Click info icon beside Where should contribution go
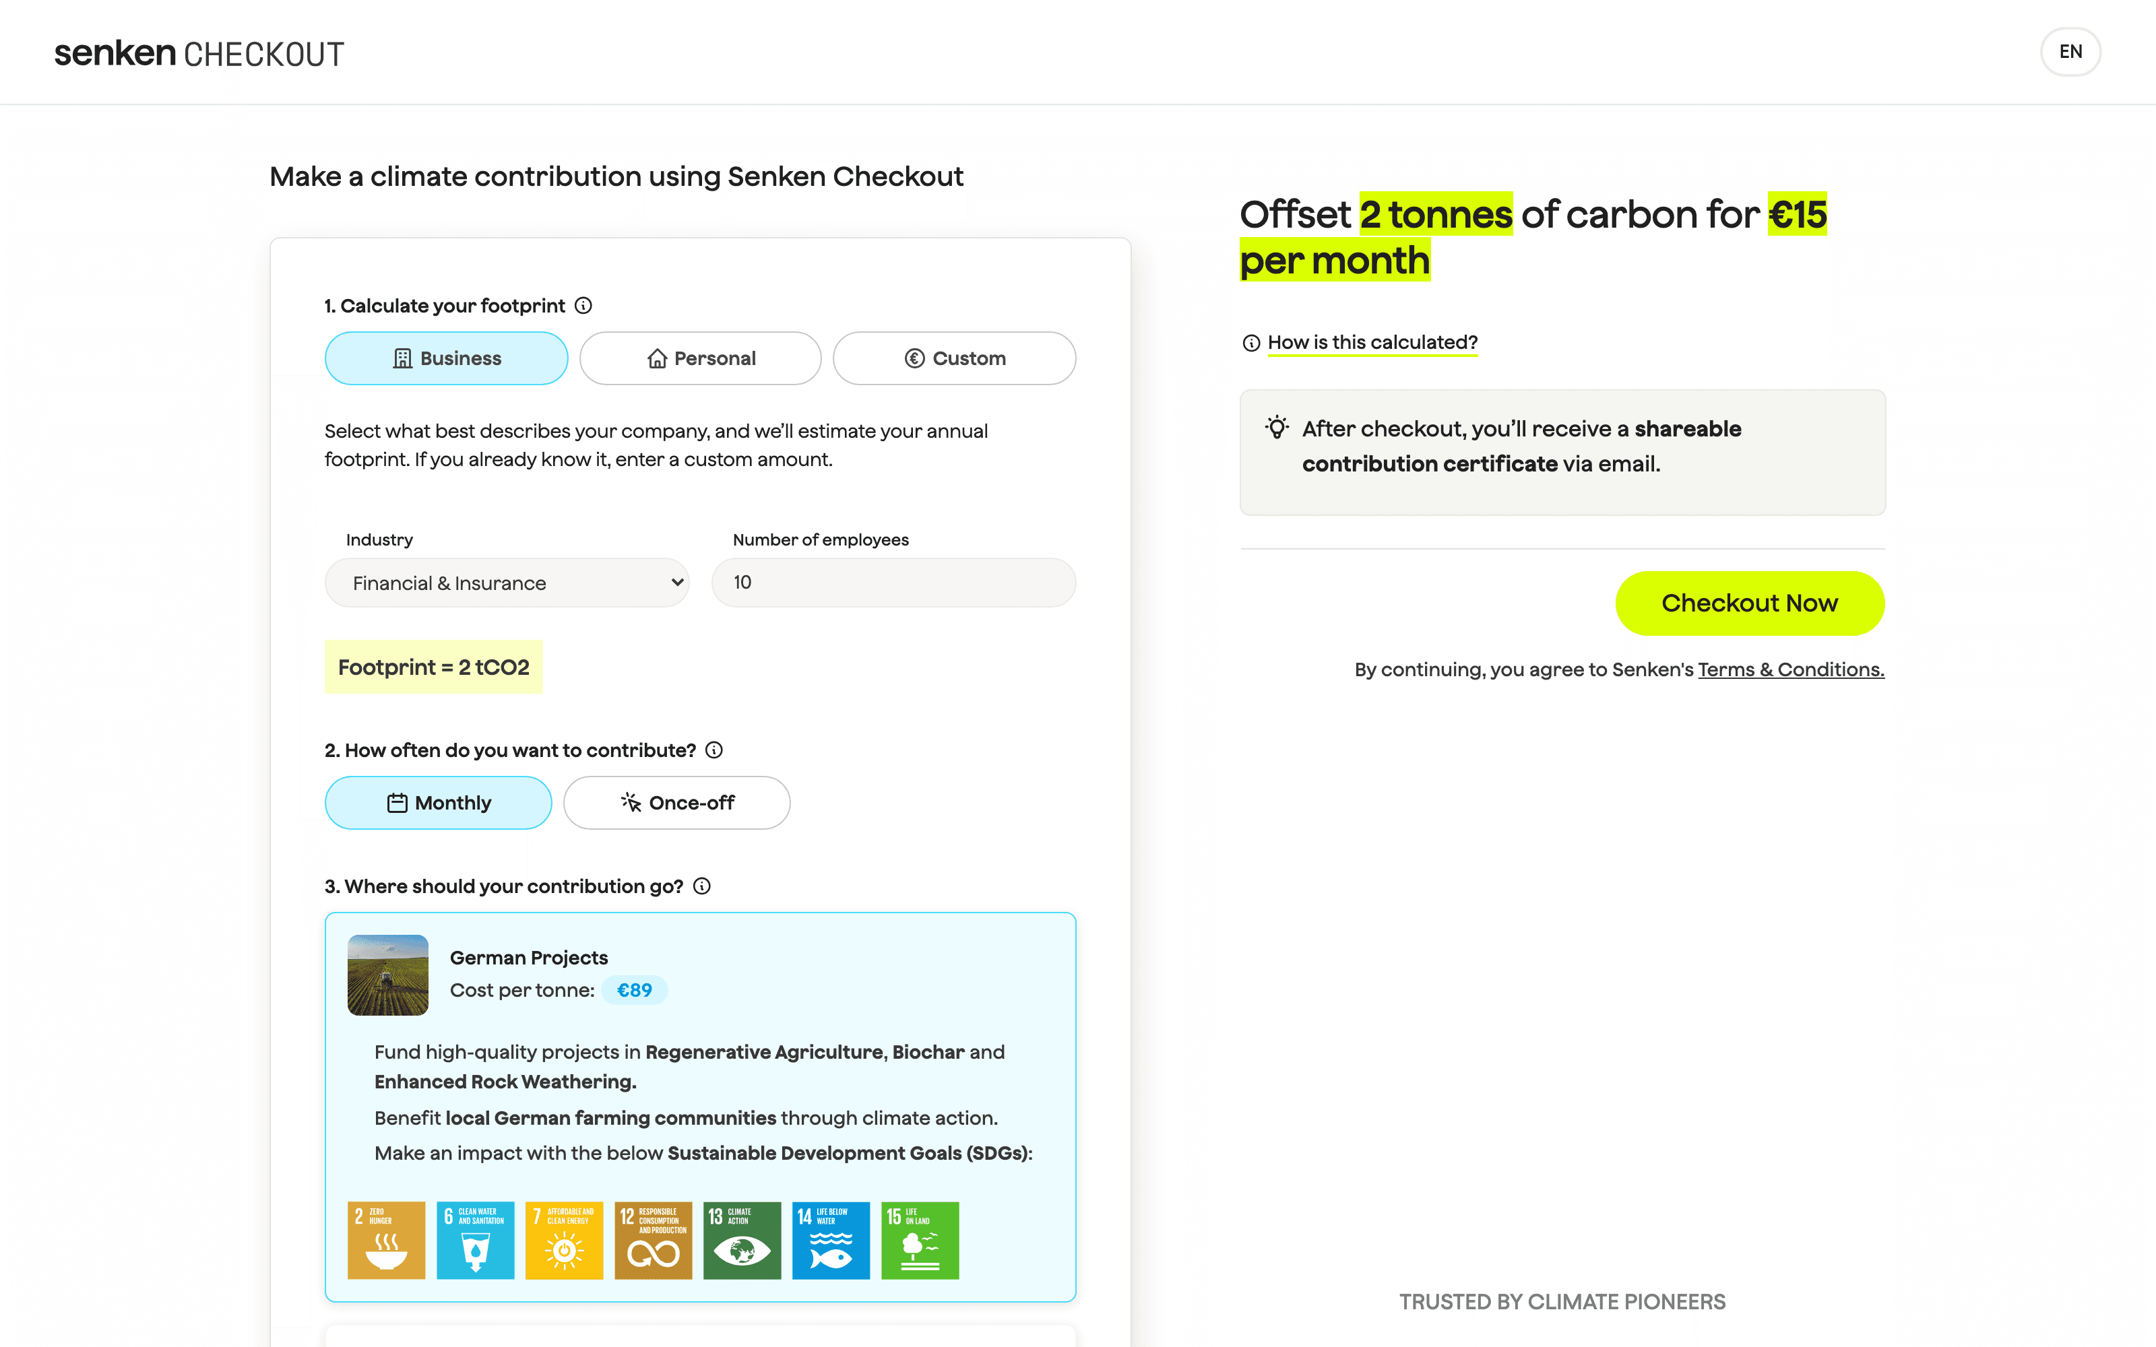 702,886
